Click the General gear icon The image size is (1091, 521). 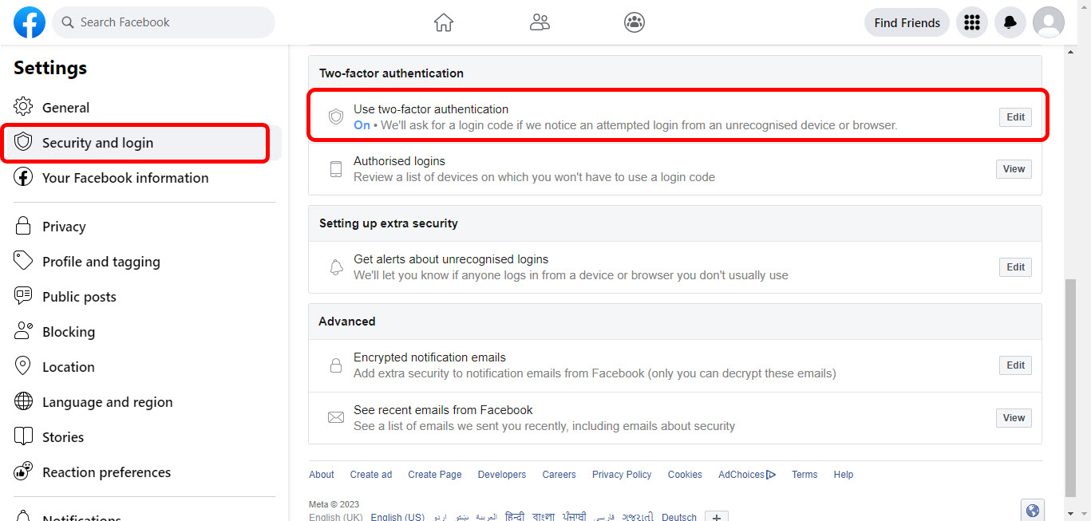(23, 107)
